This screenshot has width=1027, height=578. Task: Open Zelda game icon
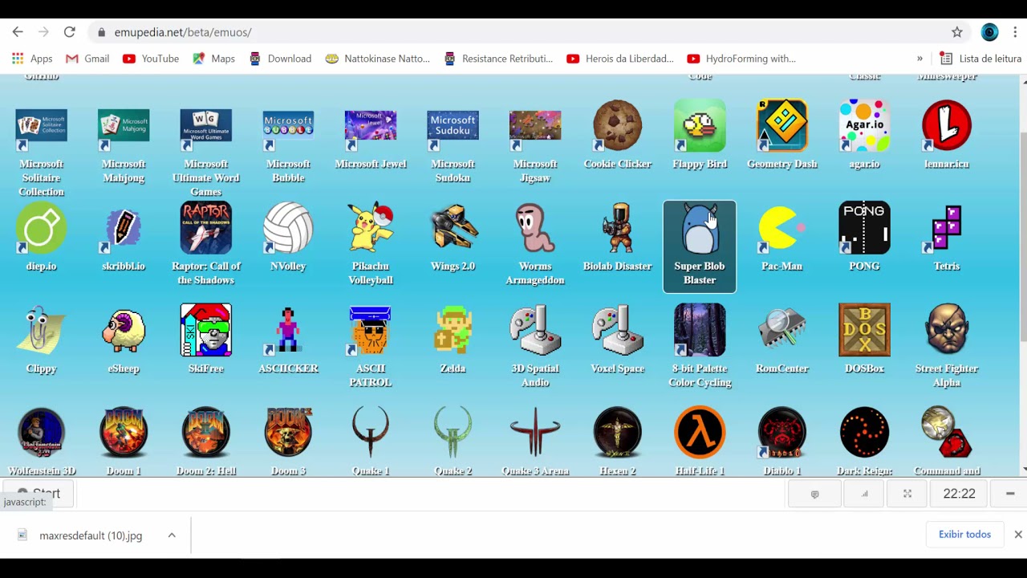point(453,331)
